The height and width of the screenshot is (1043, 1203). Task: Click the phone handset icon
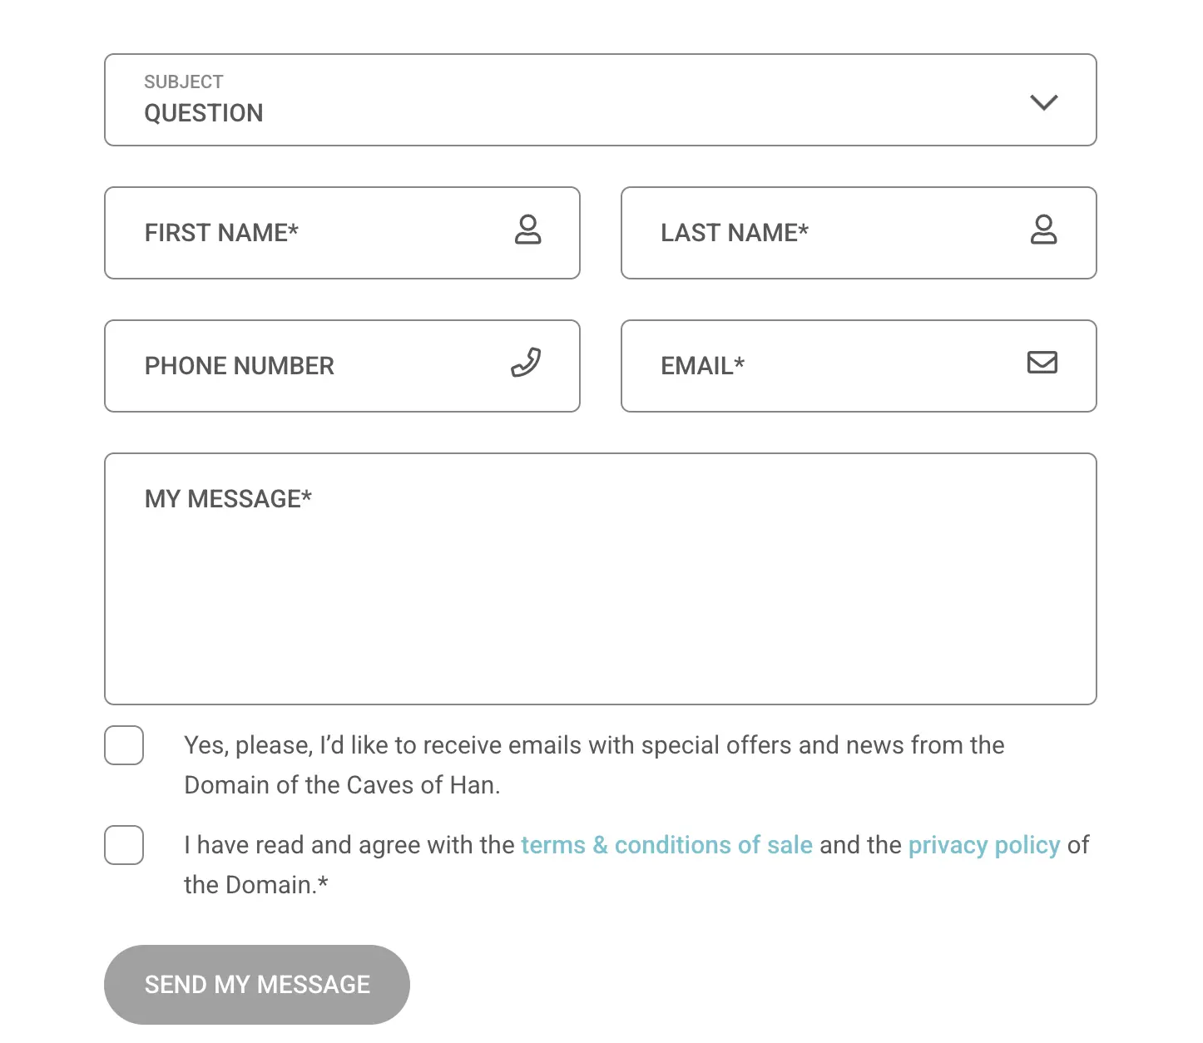pos(526,363)
